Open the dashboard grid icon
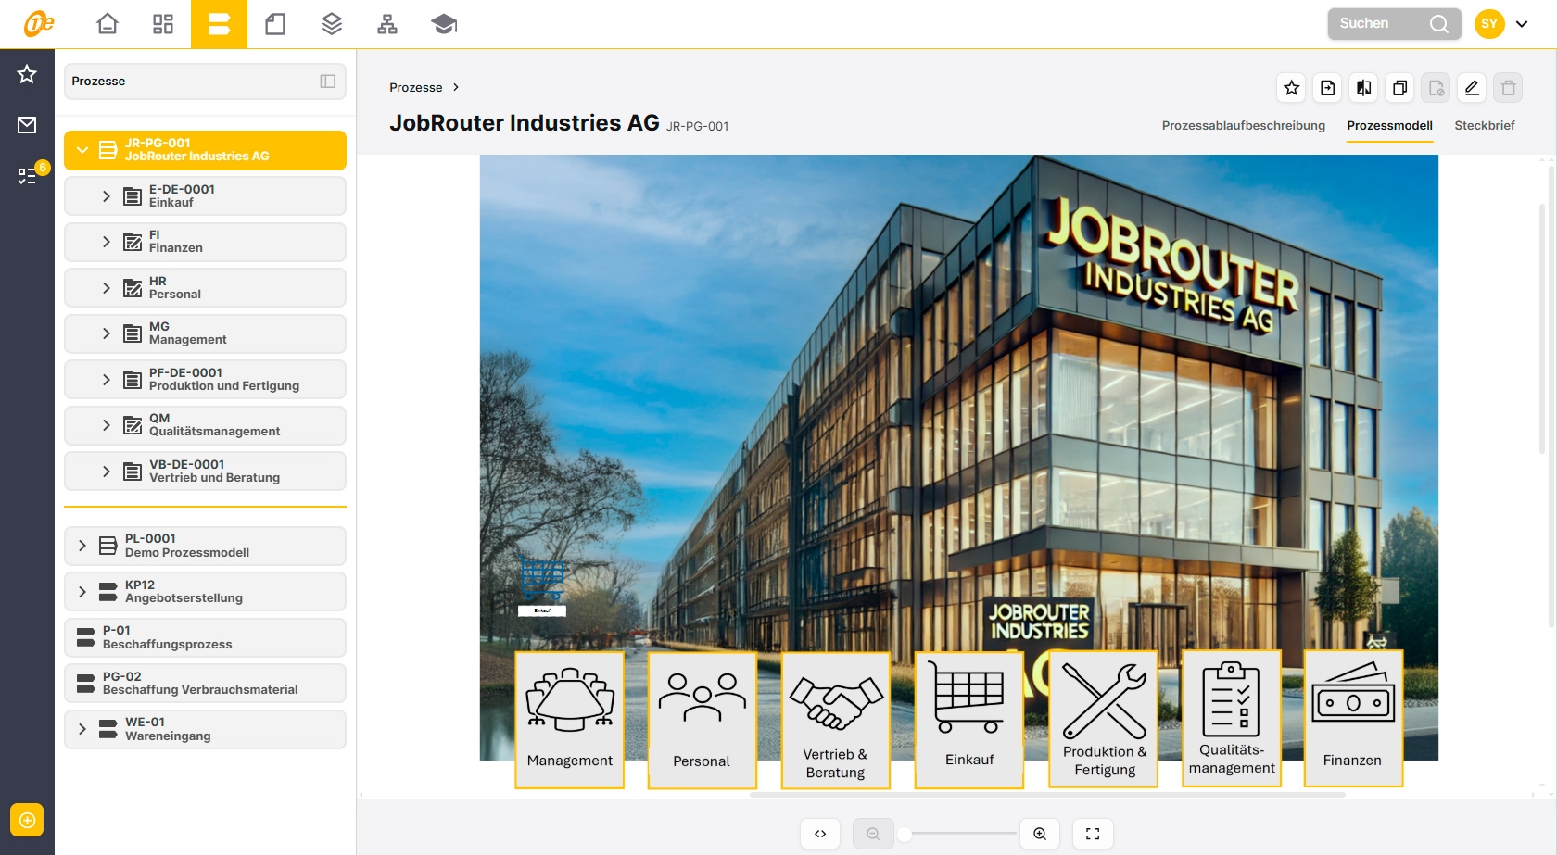The width and height of the screenshot is (1557, 855). (163, 24)
